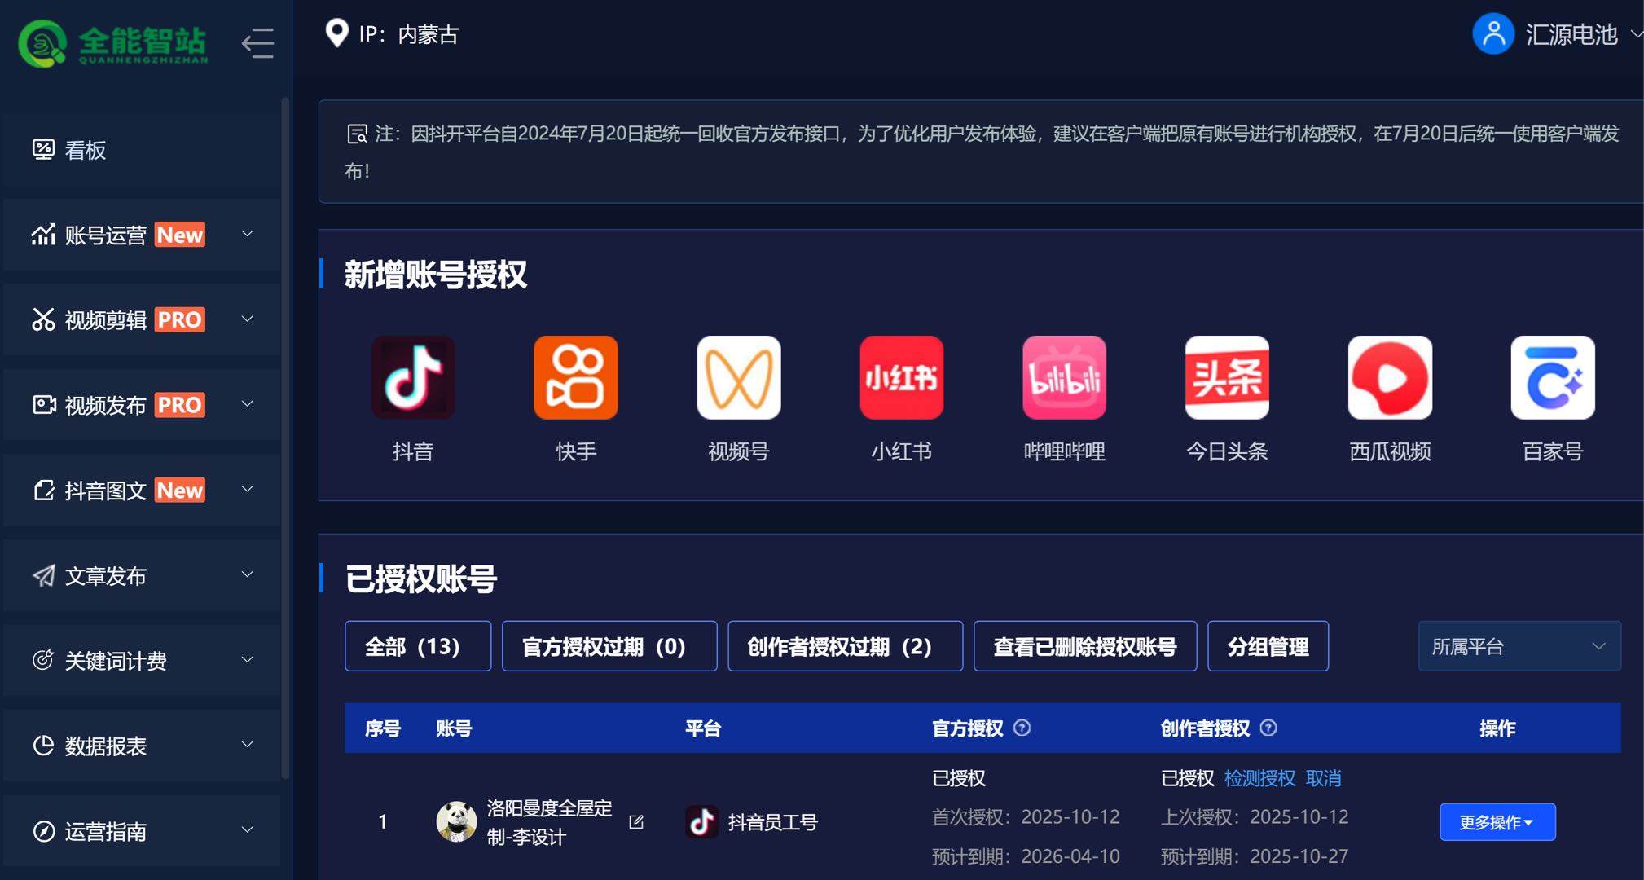Image resolution: width=1644 pixels, height=880 pixels.
Task: Collapse the sidebar menu icon
Action: point(257,42)
